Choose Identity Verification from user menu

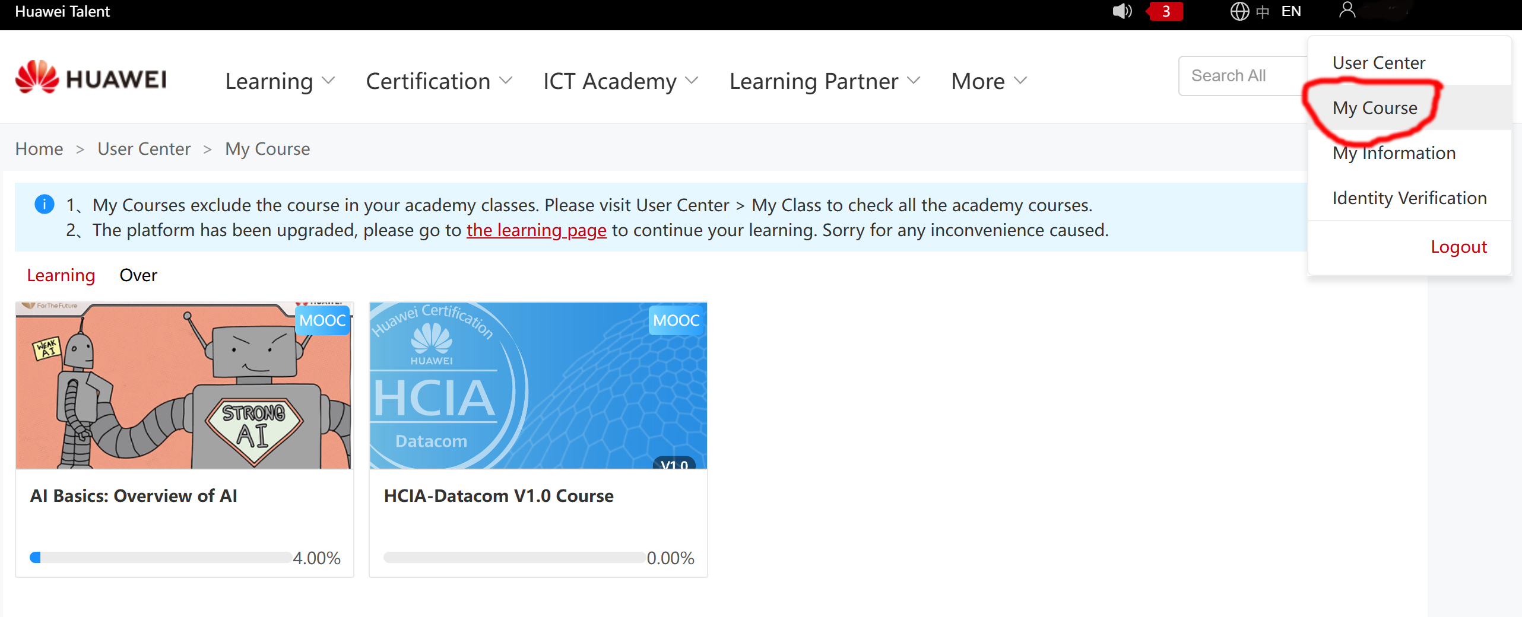pyautogui.click(x=1409, y=198)
